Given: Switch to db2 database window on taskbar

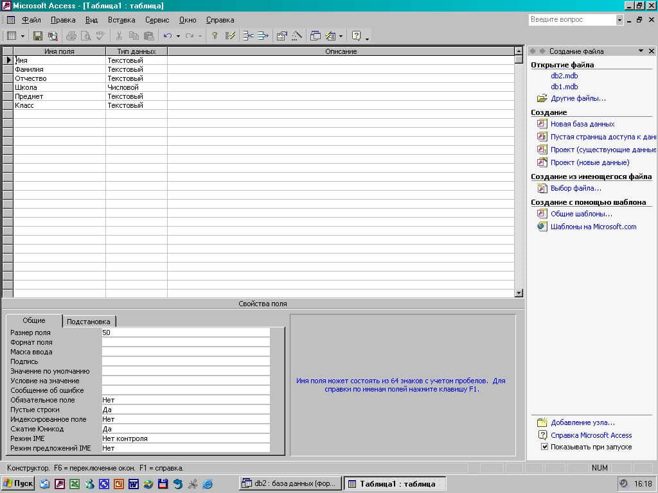Looking at the screenshot, I should [x=288, y=483].
